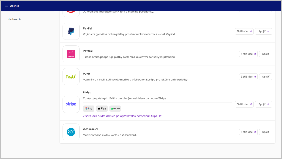Click Zistiť viac for PayPal
Screen dimensions: 282x159
point(244,32)
